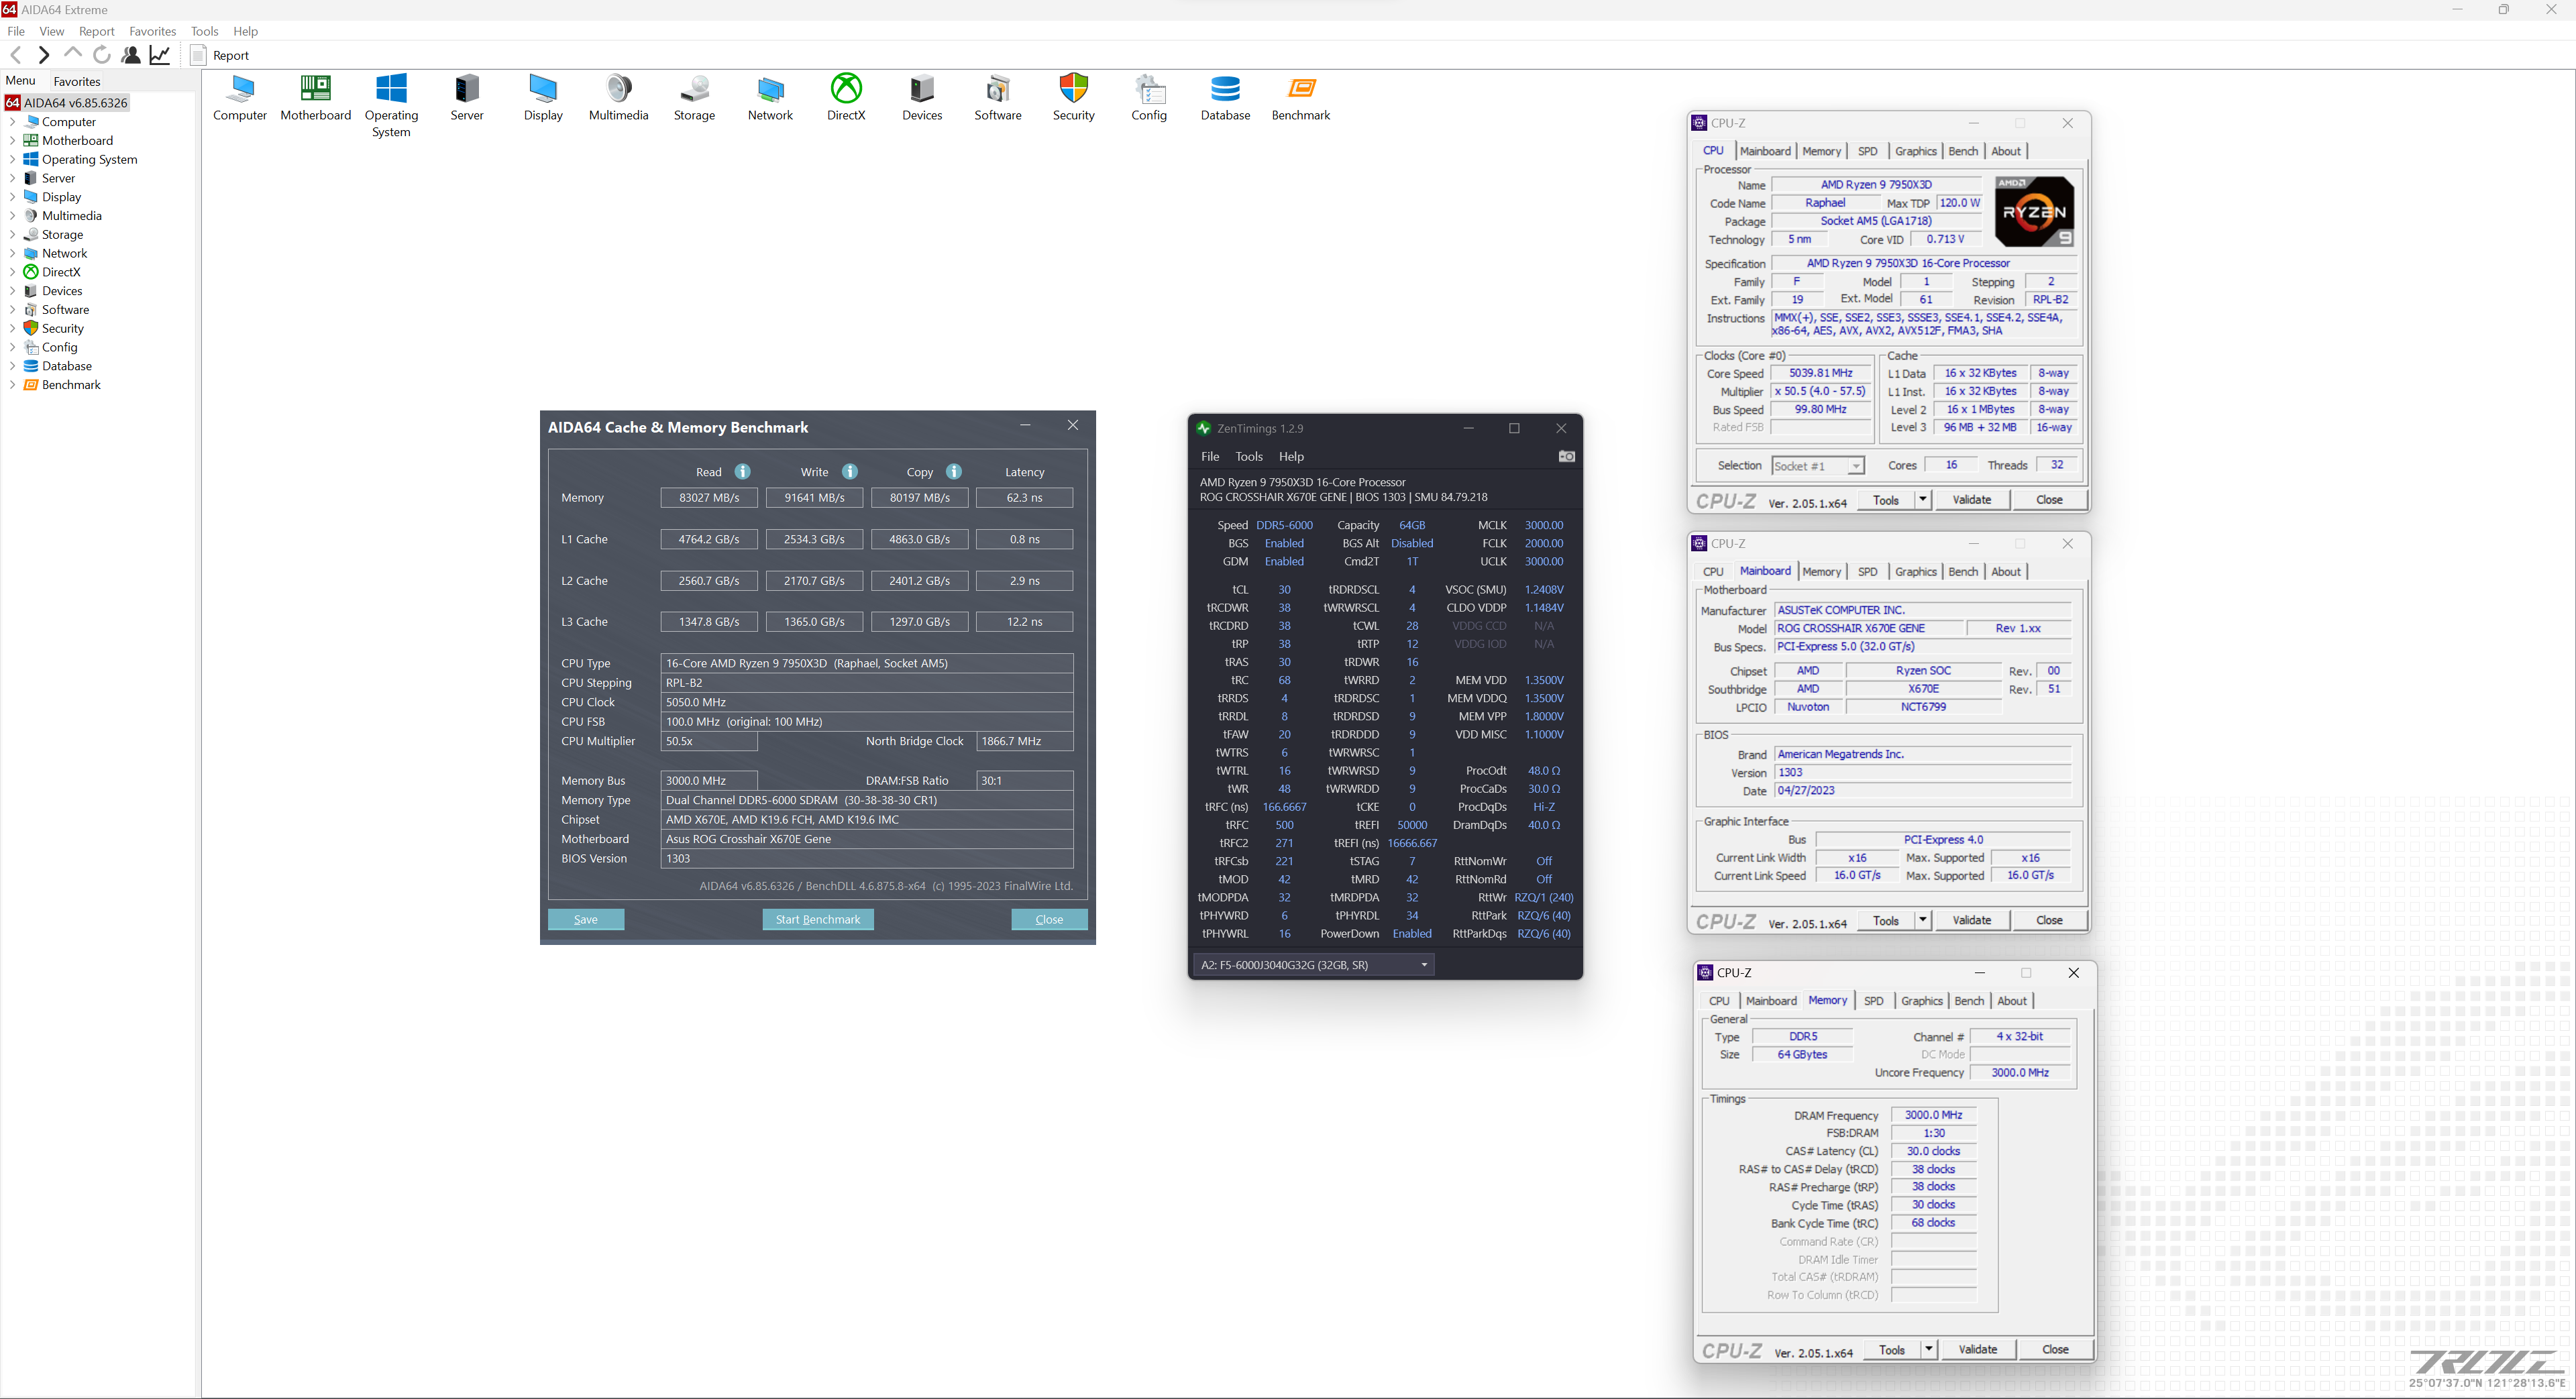Click the Memory Latency 62.3 ns field
This screenshot has width=2576, height=1399.
1024,498
